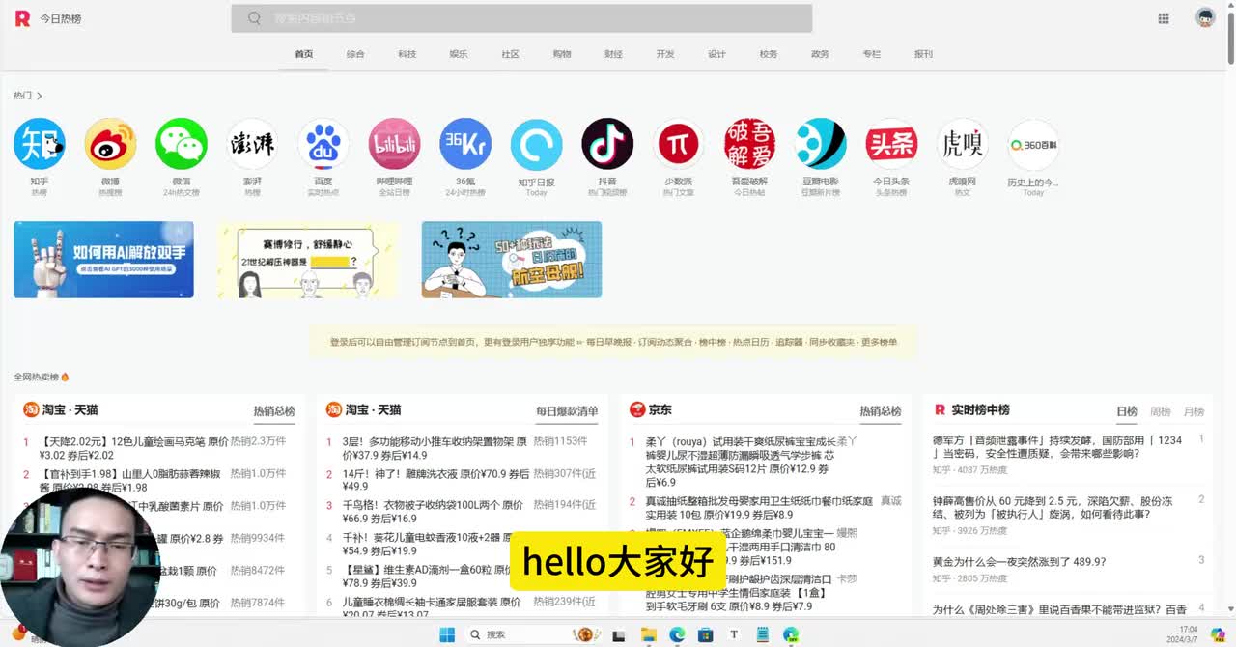Click the 京东 card title text
Viewport: 1236px width, 647px height.
(660, 409)
